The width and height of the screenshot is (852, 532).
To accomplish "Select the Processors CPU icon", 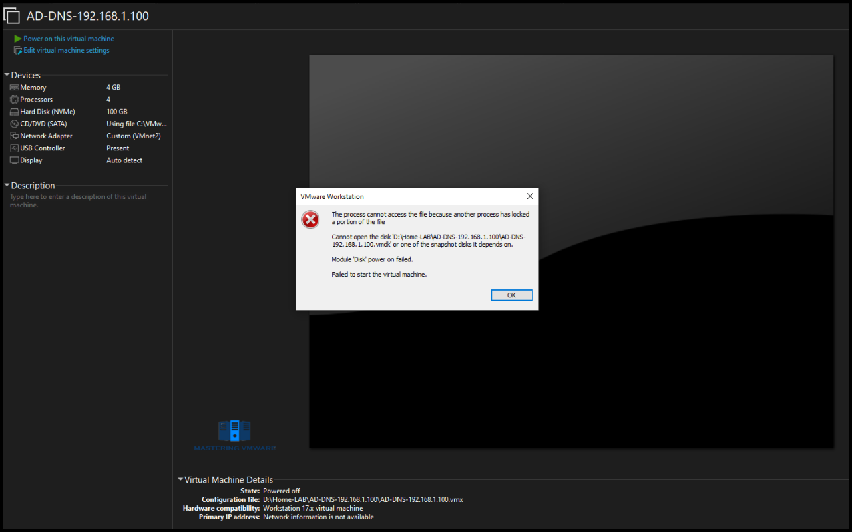I will (x=15, y=100).
